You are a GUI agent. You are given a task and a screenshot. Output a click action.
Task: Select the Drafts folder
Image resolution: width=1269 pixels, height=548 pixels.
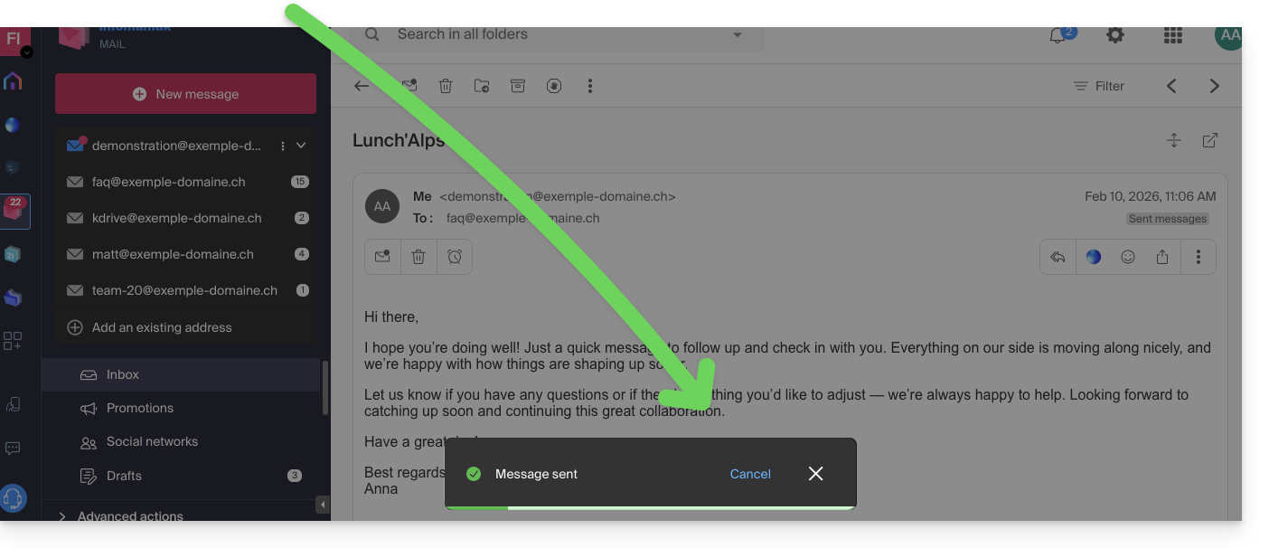pos(125,476)
